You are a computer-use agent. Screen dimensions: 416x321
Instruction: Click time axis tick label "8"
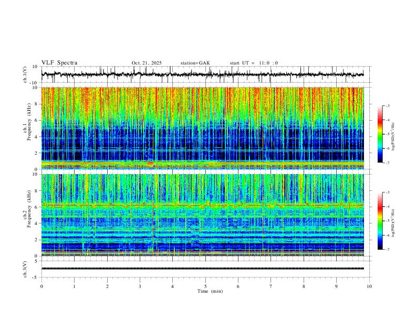coord(304,286)
